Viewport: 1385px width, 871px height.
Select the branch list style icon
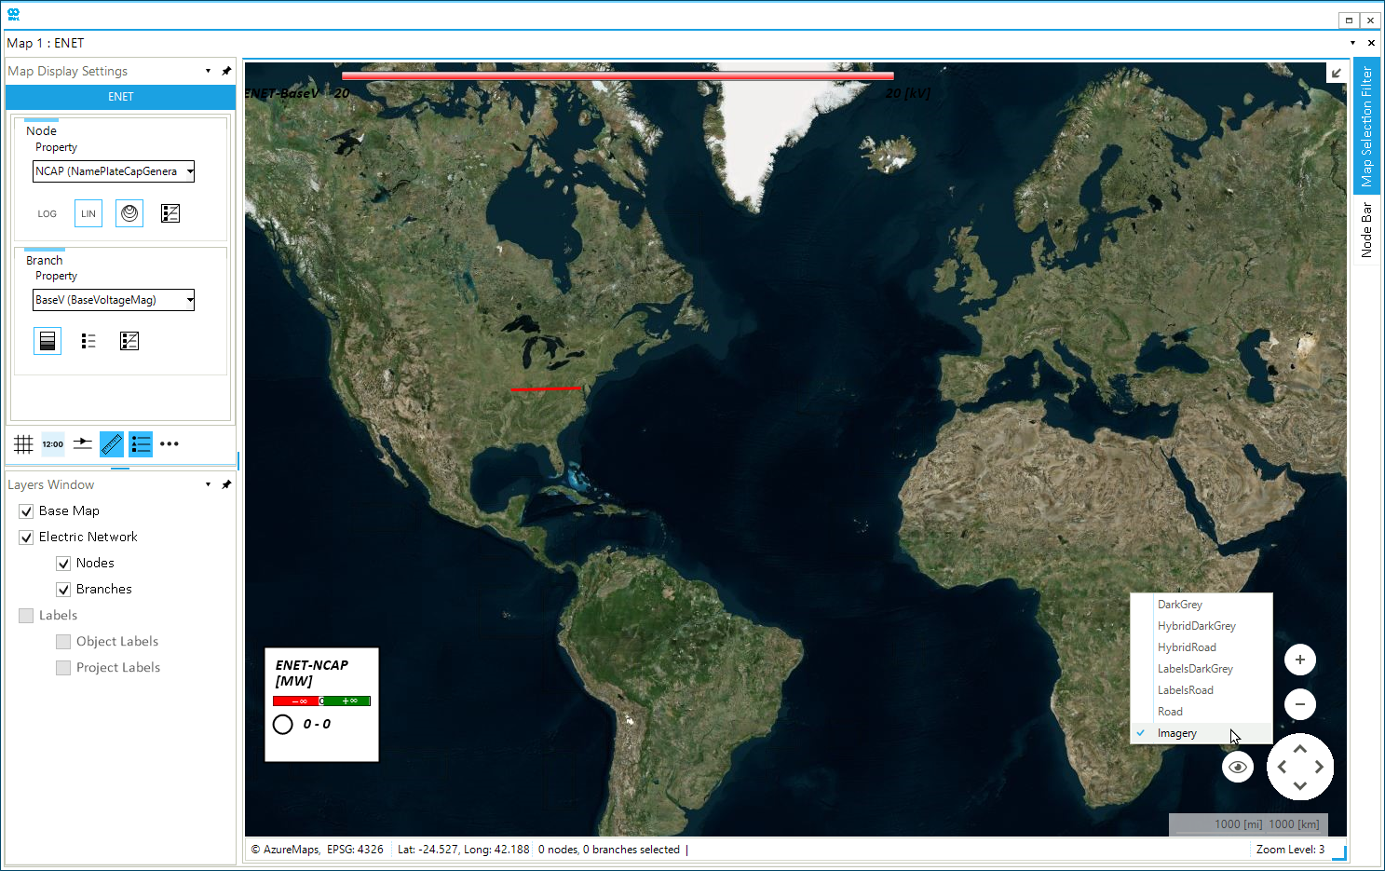tap(88, 341)
